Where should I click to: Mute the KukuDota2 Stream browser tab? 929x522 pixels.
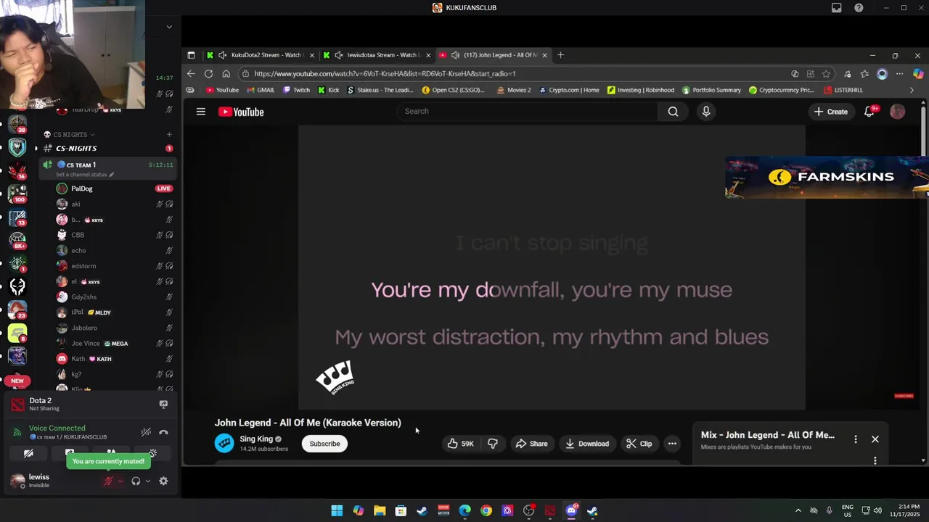(x=223, y=55)
